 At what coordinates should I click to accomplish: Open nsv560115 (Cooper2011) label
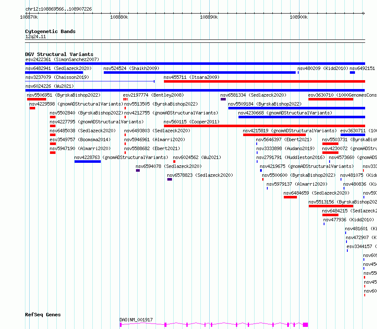pos(191,122)
